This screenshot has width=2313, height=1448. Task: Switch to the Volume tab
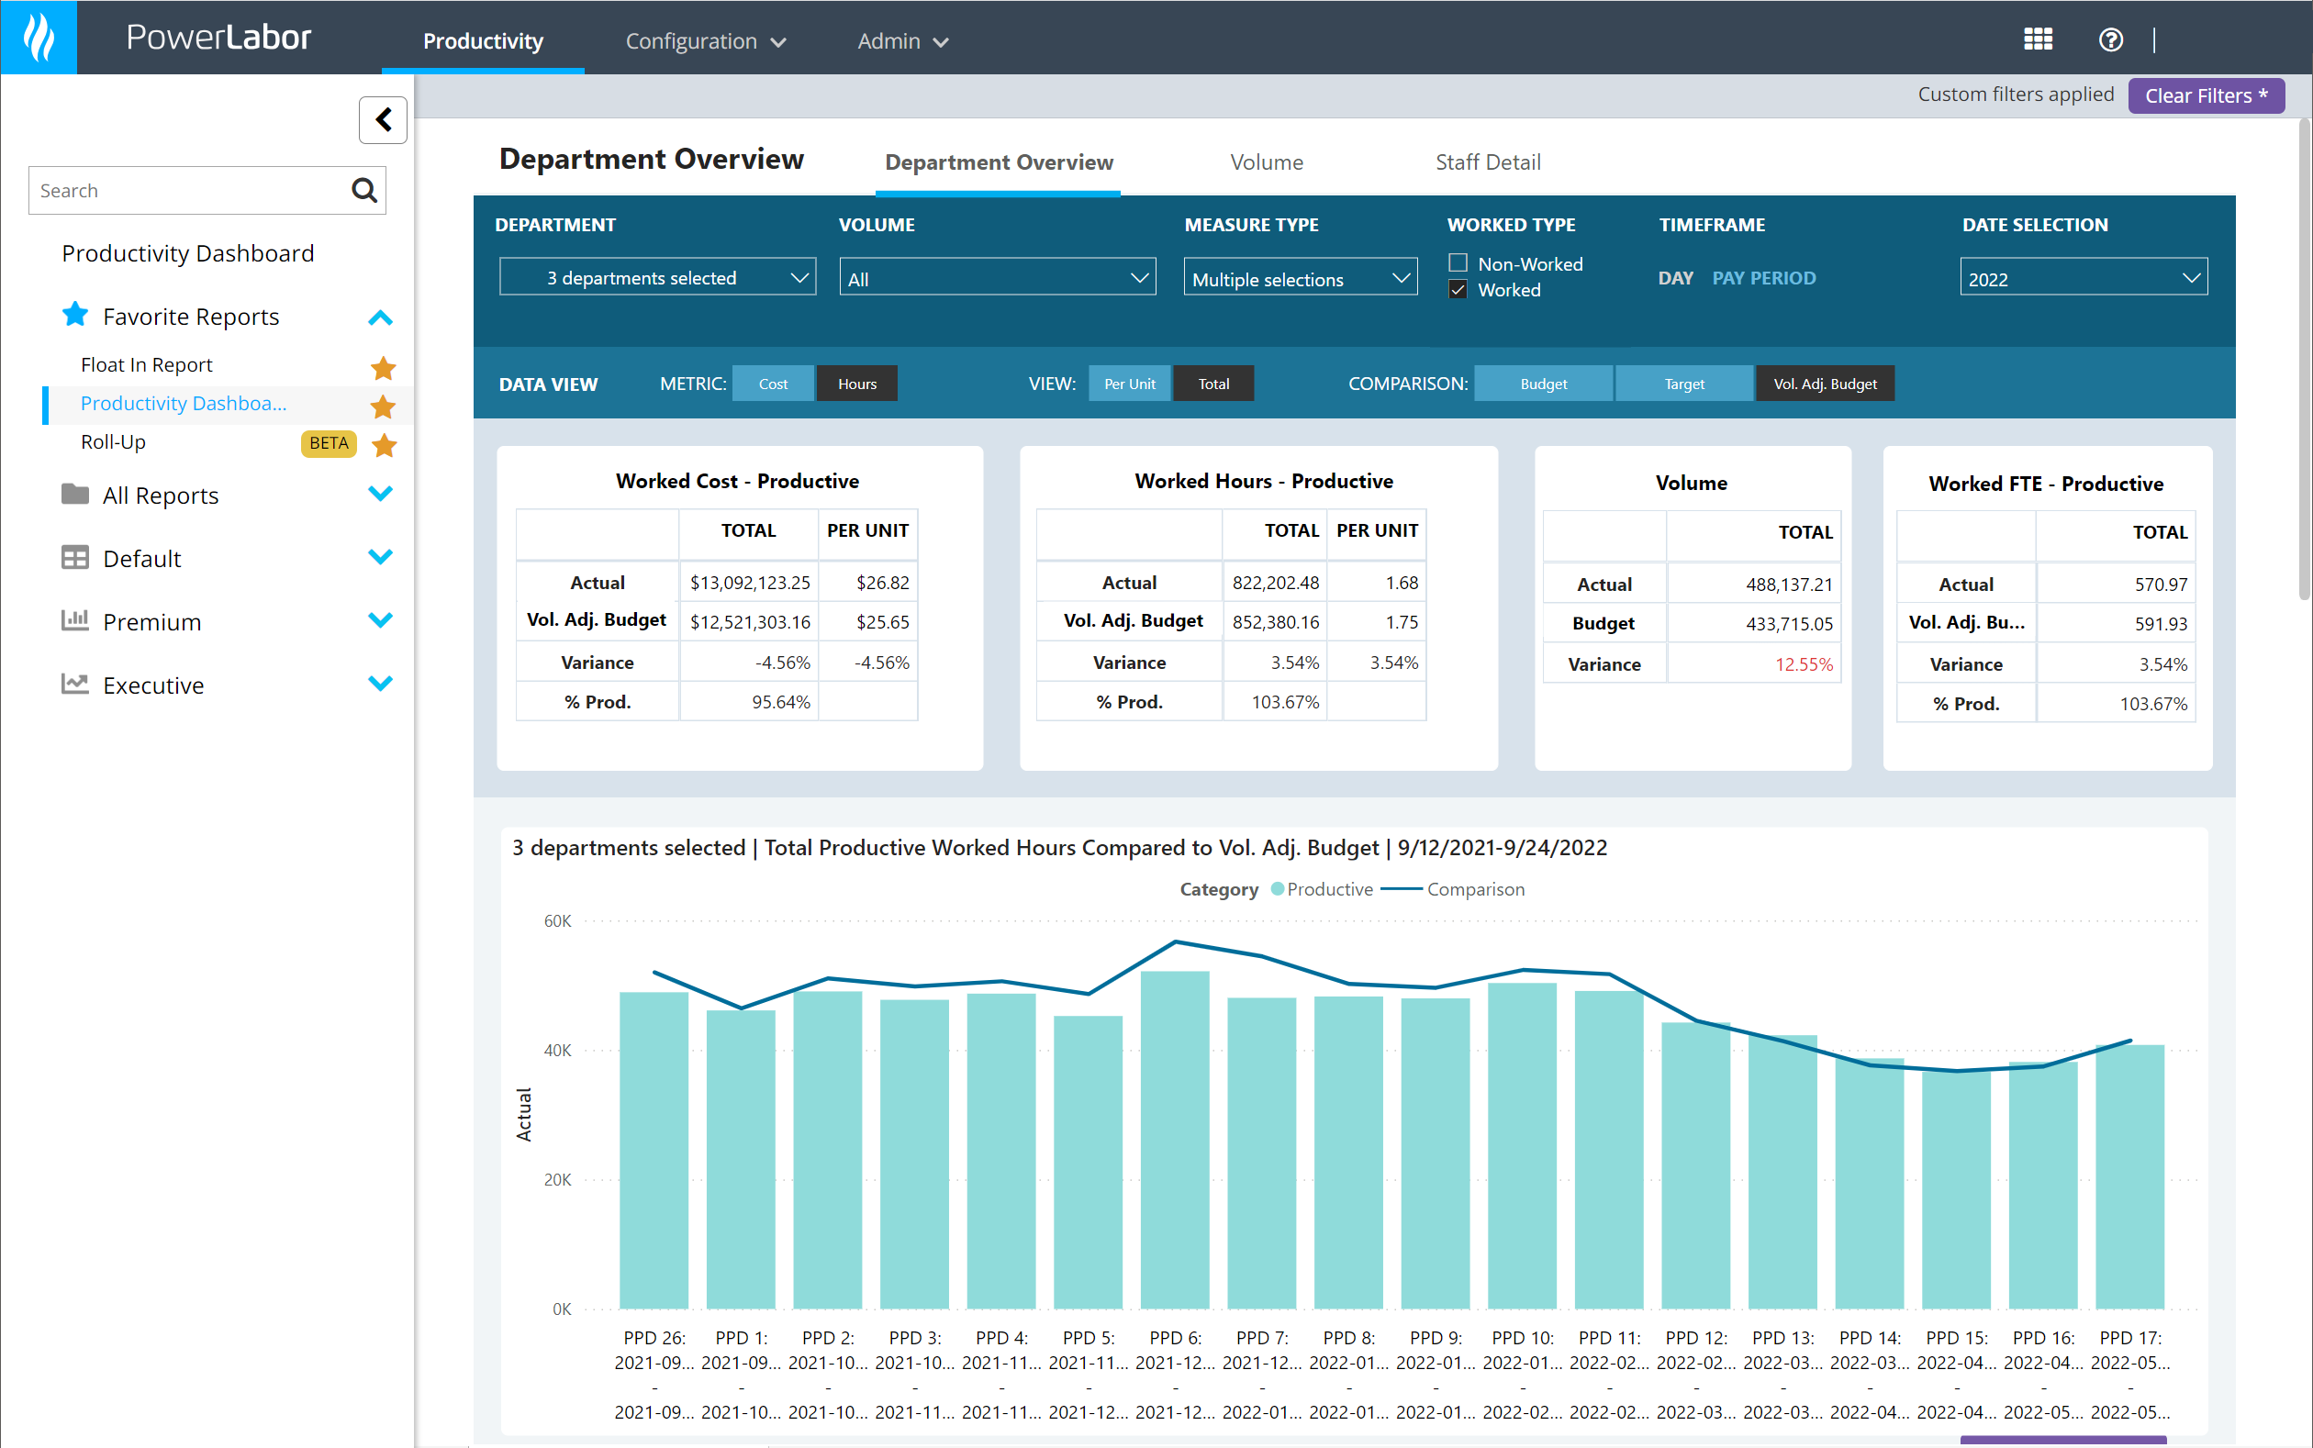[x=1266, y=162]
